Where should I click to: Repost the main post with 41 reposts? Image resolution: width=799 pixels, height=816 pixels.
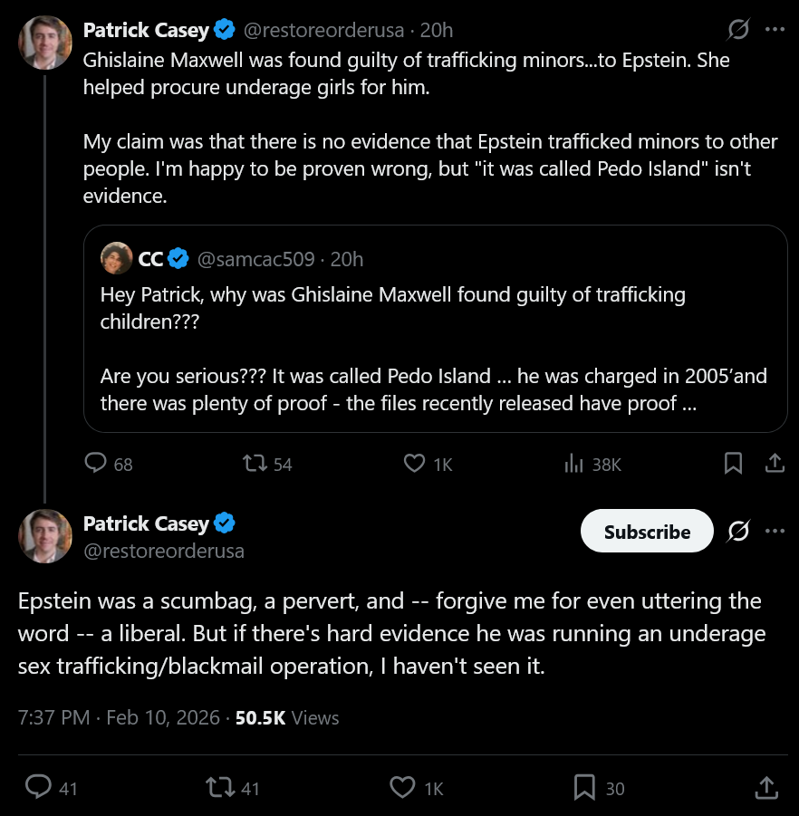220,787
